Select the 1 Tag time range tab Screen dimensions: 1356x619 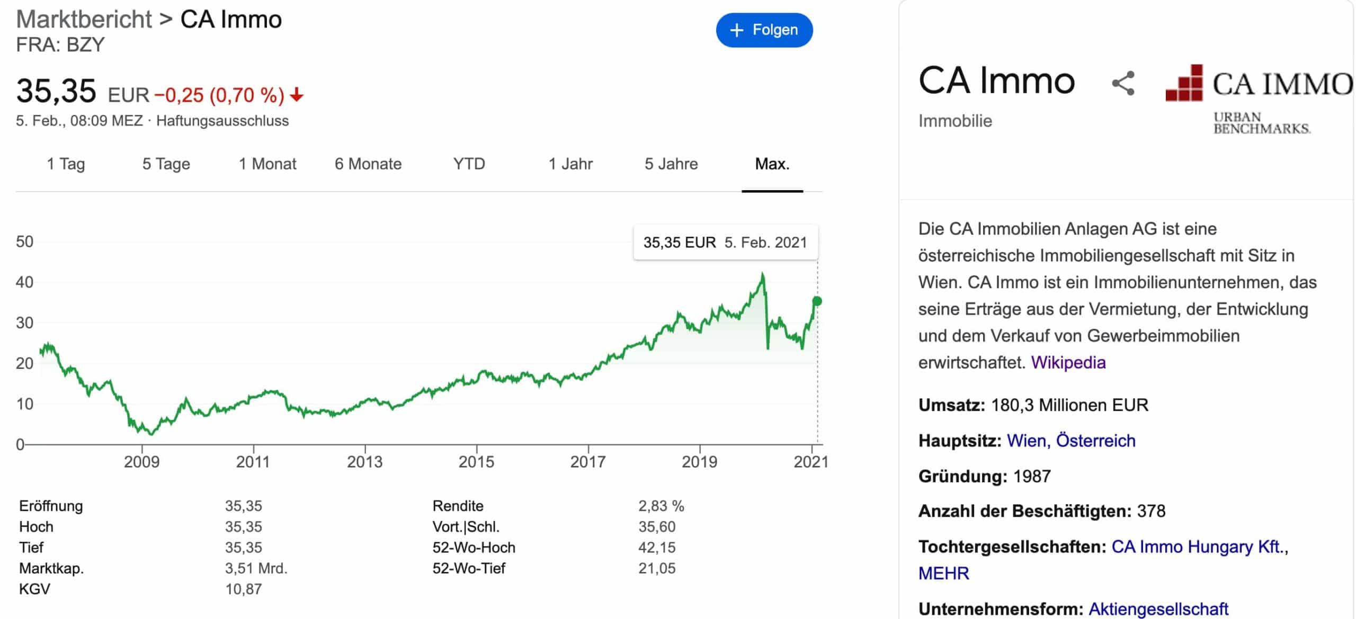(x=66, y=164)
